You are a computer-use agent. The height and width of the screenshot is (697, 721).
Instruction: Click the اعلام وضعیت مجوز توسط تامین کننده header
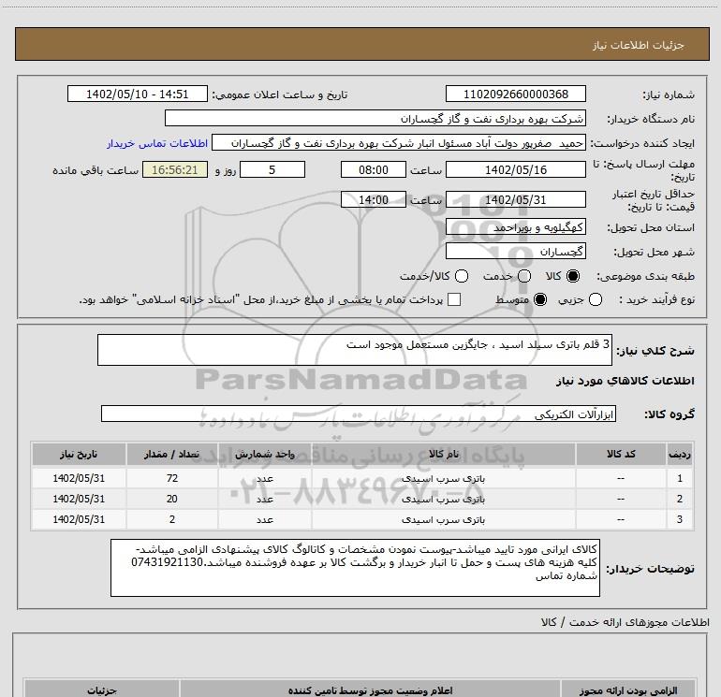tap(370, 690)
